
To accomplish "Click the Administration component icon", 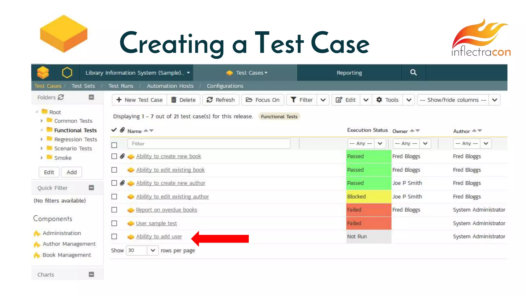I will (x=37, y=233).
